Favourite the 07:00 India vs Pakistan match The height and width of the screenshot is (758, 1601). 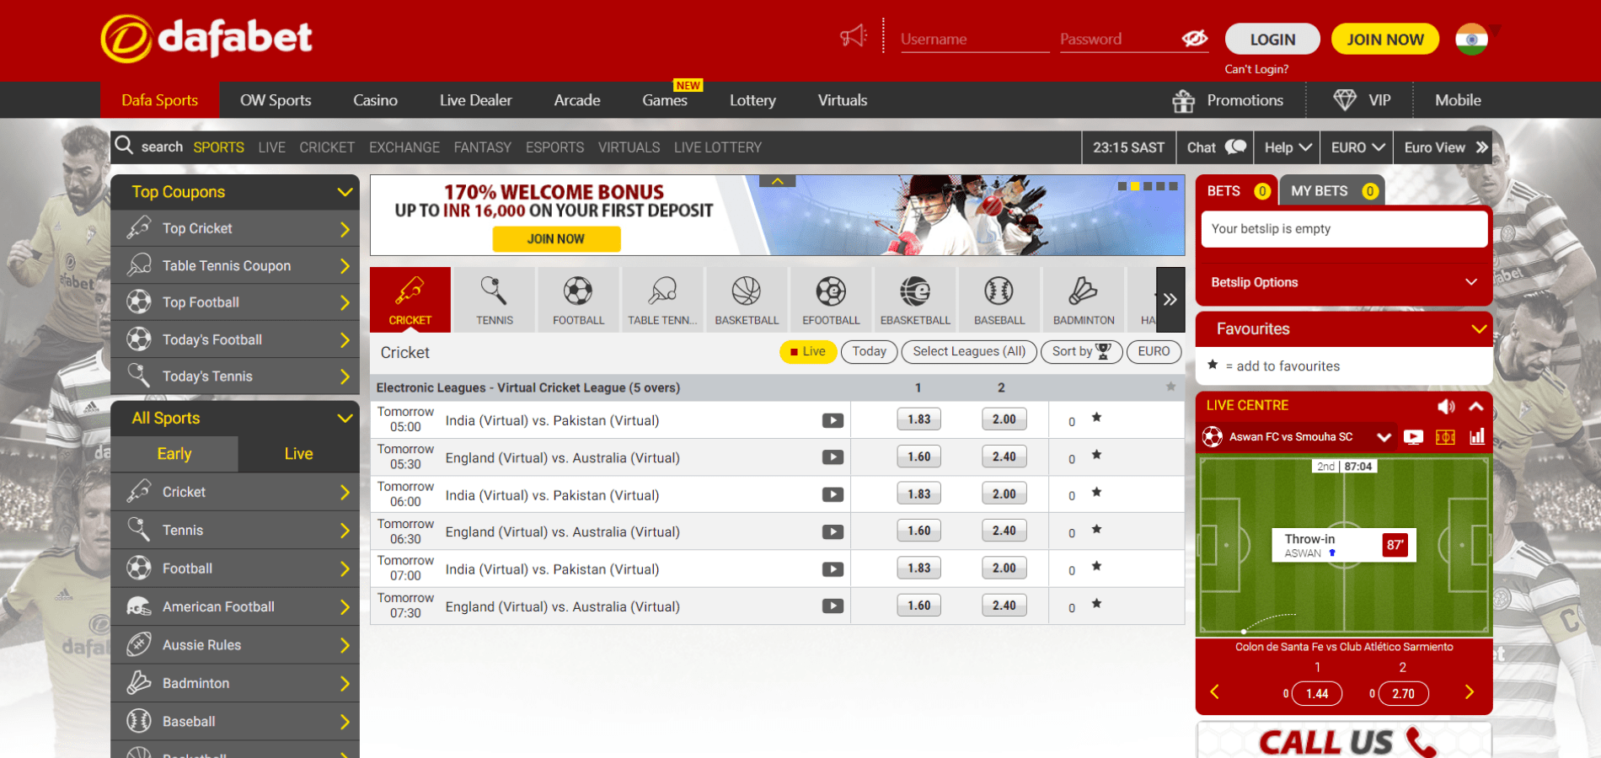1096,566
